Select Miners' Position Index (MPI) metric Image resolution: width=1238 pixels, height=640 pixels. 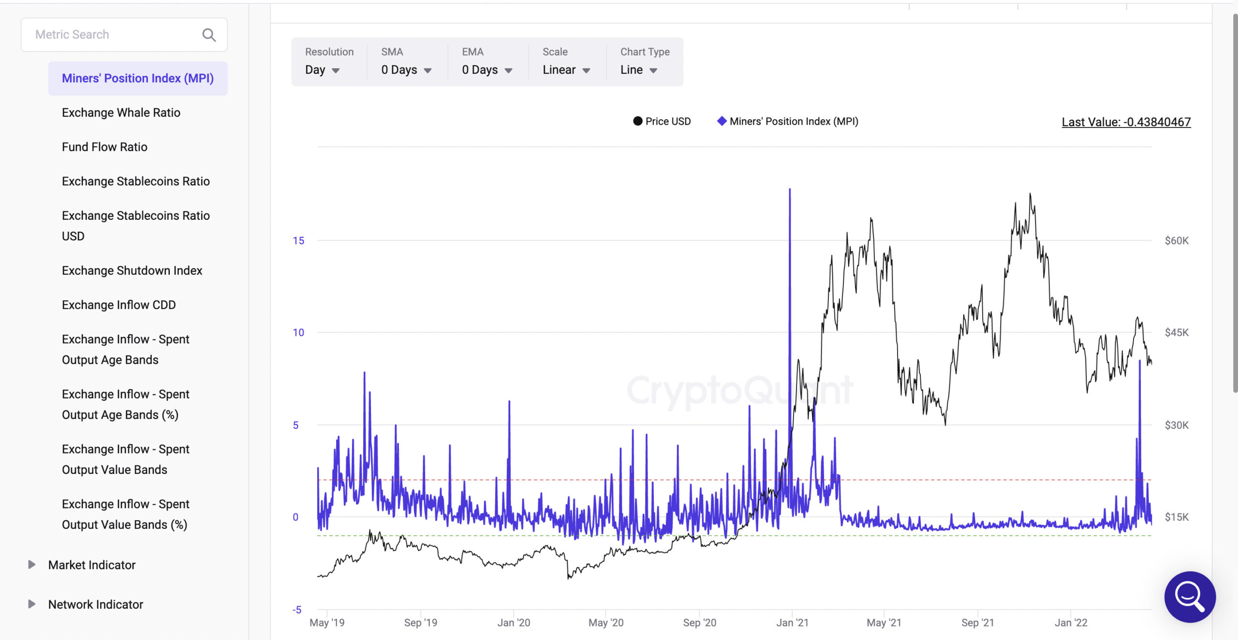pos(138,78)
